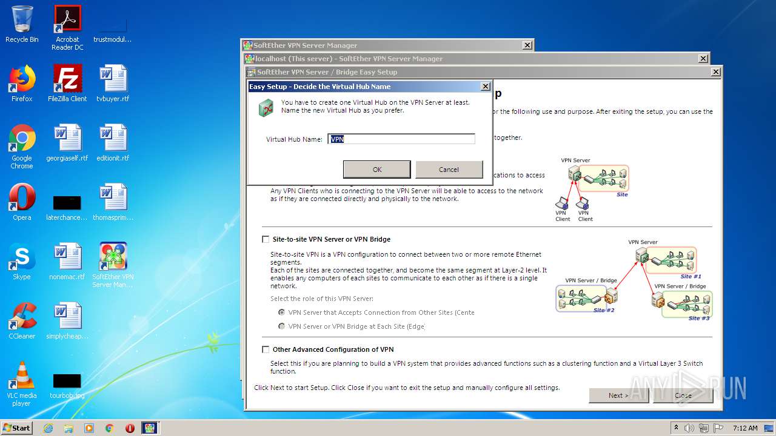The image size is (776, 436).
Task: Close the SoftEther VPN Server Manager window
Action: pos(527,45)
